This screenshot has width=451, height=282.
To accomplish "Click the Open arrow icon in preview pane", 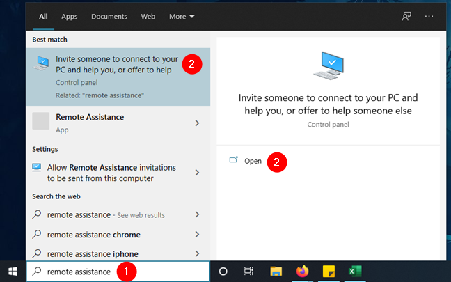I will pos(234,159).
